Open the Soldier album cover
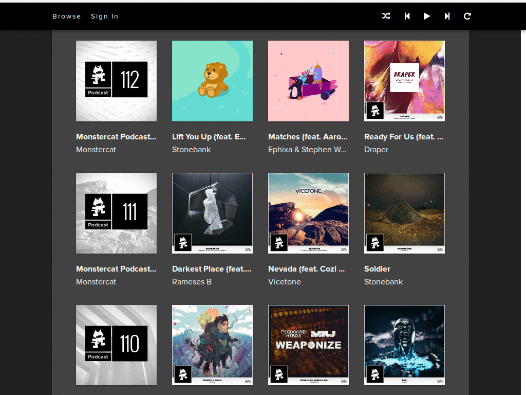 pyautogui.click(x=405, y=213)
